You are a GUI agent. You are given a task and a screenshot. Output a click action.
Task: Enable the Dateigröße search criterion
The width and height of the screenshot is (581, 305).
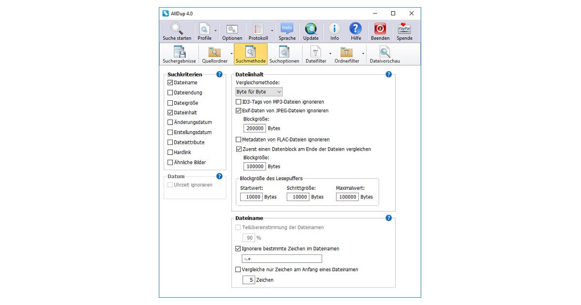(170, 103)
